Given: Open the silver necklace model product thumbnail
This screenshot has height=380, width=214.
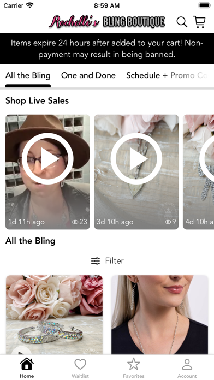Looking at the screenshot, I should (160, 315).
